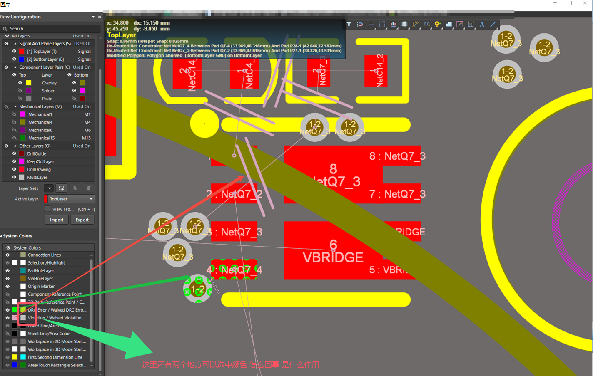Close the View Configuration panel
This screenshot has width=593, height=376.
click(x=100, y=17)
